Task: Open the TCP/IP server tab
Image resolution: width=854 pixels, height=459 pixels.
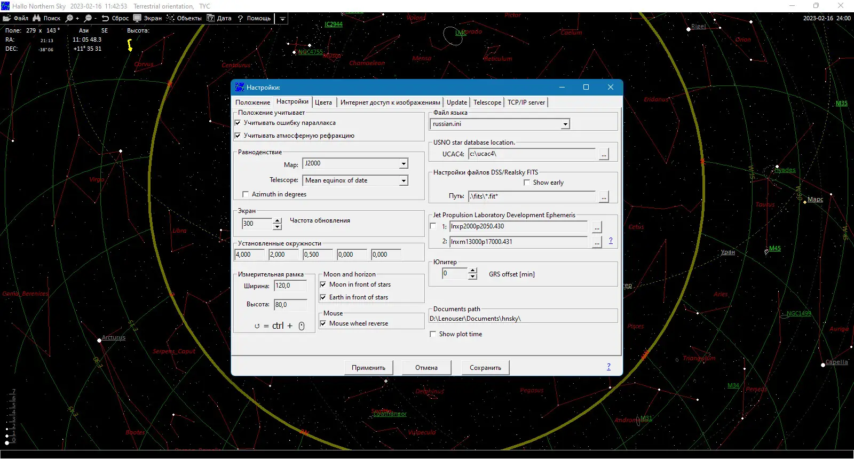Action: (x=526, y=102)
